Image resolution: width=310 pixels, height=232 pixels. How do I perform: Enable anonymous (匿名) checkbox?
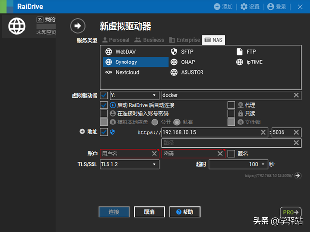click(232, 154)
